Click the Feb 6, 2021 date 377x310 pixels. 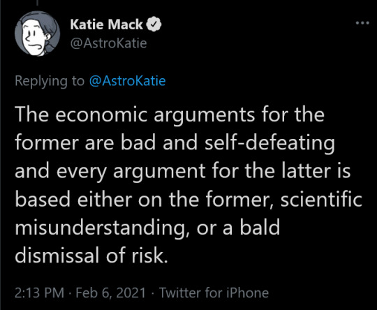click(x=111, y=293)
